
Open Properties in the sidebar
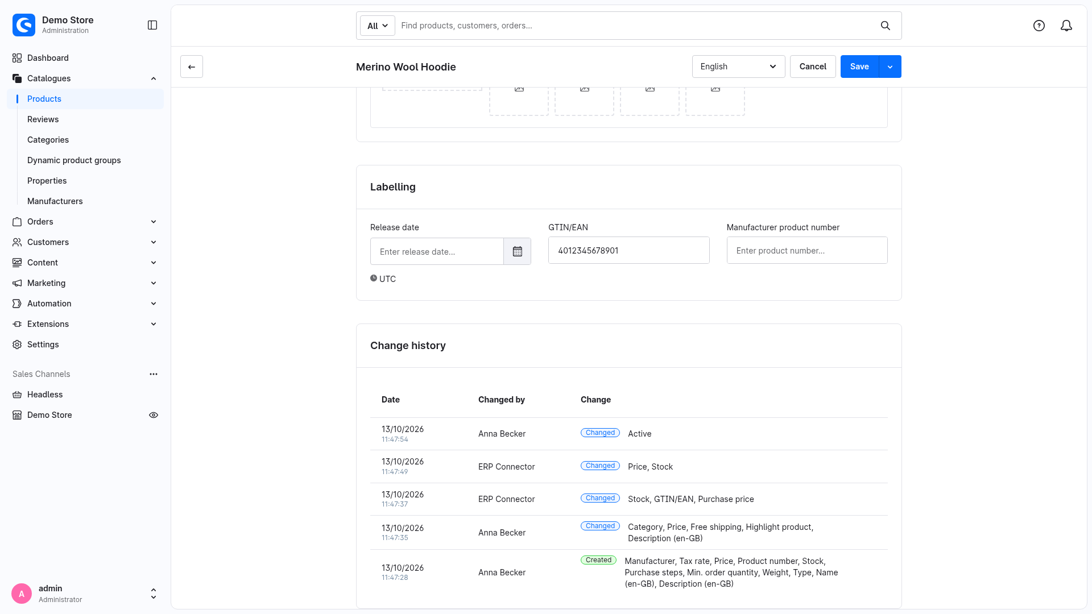[x=47, y=181]
